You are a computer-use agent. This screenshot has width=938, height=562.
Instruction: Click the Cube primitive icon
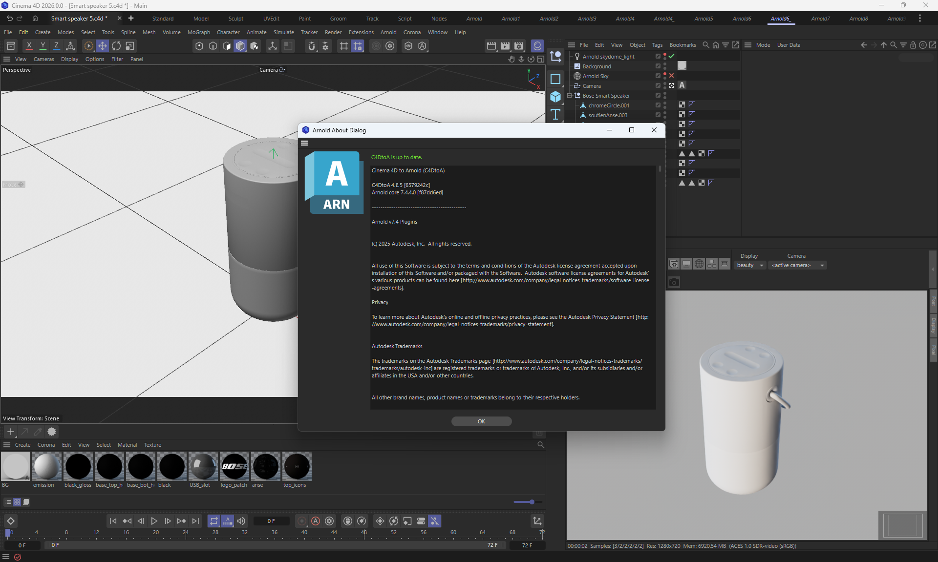coord(555,97)
